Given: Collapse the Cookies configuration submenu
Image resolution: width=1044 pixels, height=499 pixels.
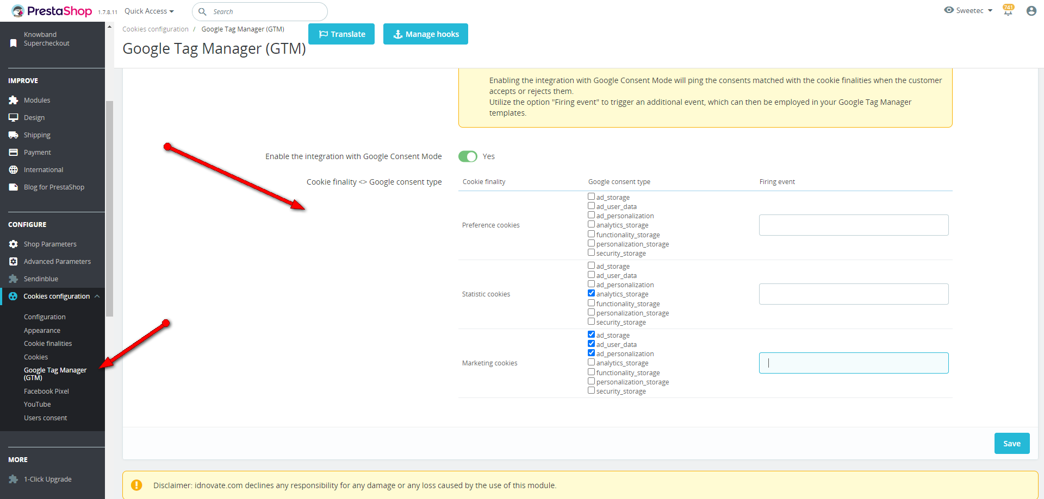Looking at the screenshot, I should [97, 296].
